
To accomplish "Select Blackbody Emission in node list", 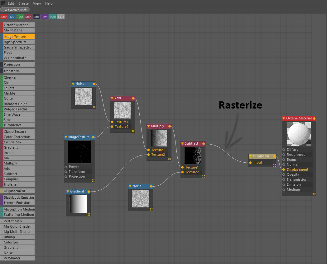I will click(17, 197).
